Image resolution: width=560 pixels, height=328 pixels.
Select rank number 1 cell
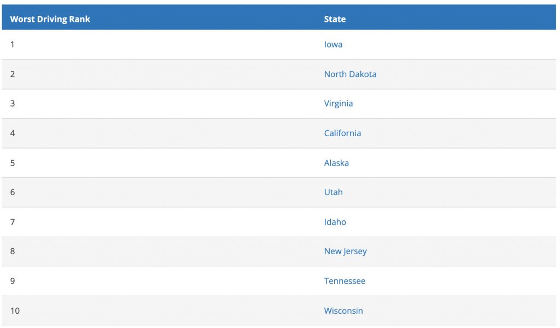(x=12, y=44)
